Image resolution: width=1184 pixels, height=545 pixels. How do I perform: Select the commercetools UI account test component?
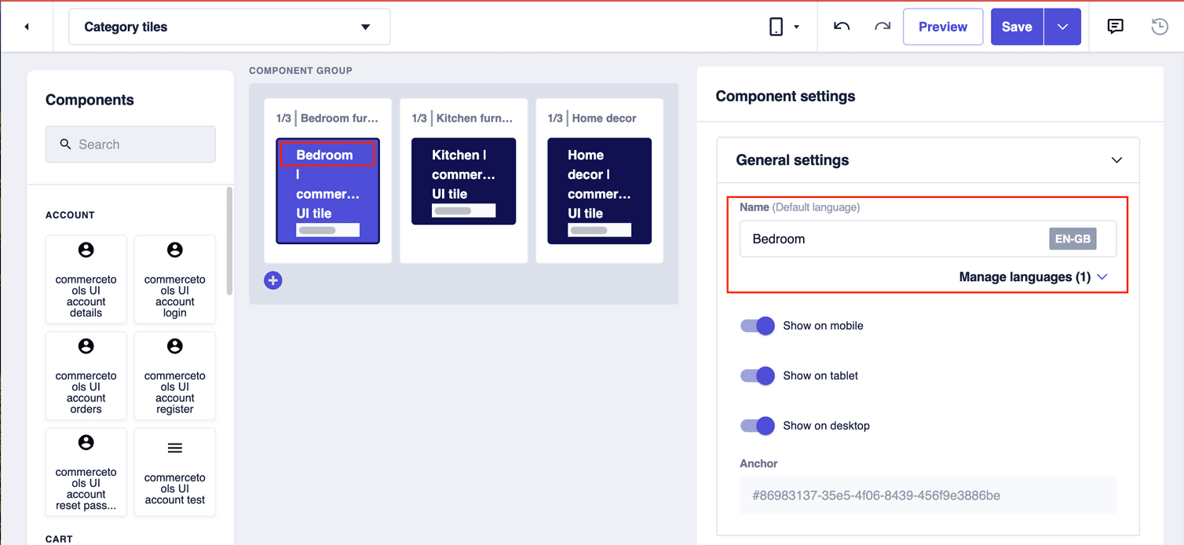coord(174,472)
